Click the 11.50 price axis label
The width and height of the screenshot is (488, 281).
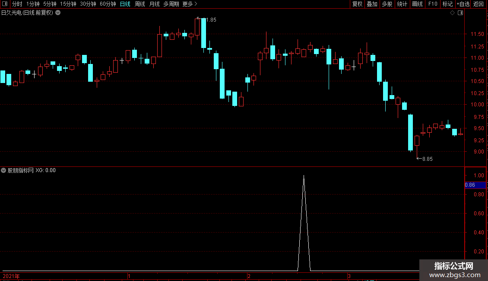click(x=477, y=34)
